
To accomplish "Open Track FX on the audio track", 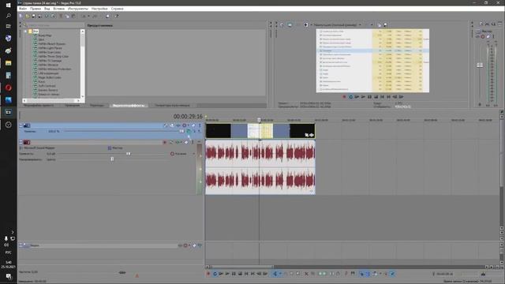I will [x=178, y=142].
